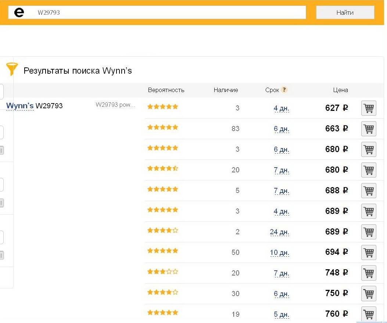Open the 7 дн. delivery link for 748 ₽
The width and height of the screenshot is (387, 323).
click(281, 273)
